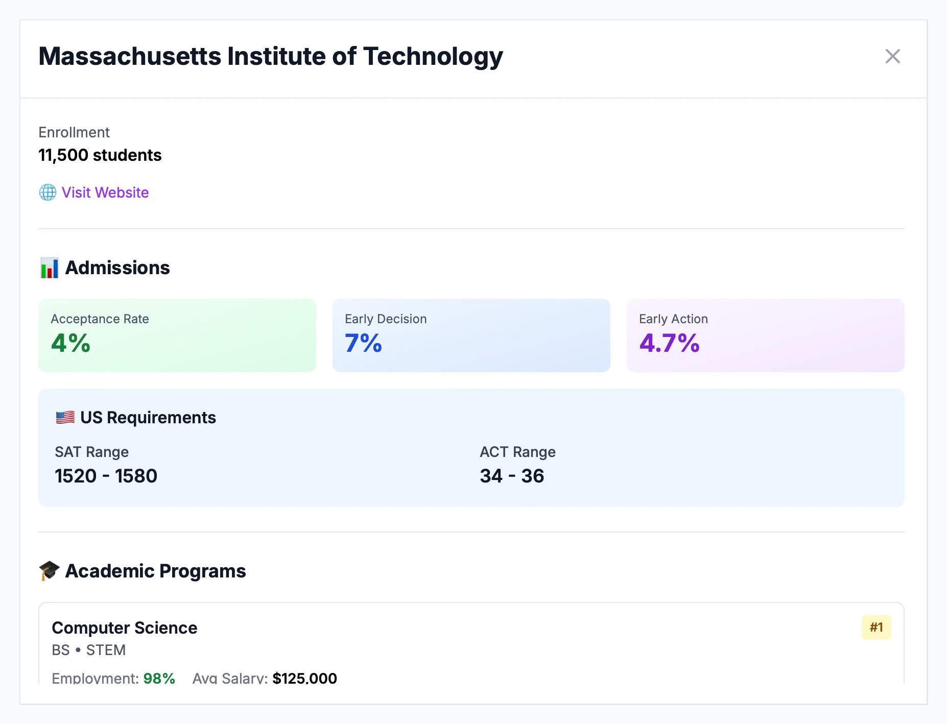The image size is (947, 724).
Task: Click the globe icon beside Visit Website
Action: (x=47, y=192)
